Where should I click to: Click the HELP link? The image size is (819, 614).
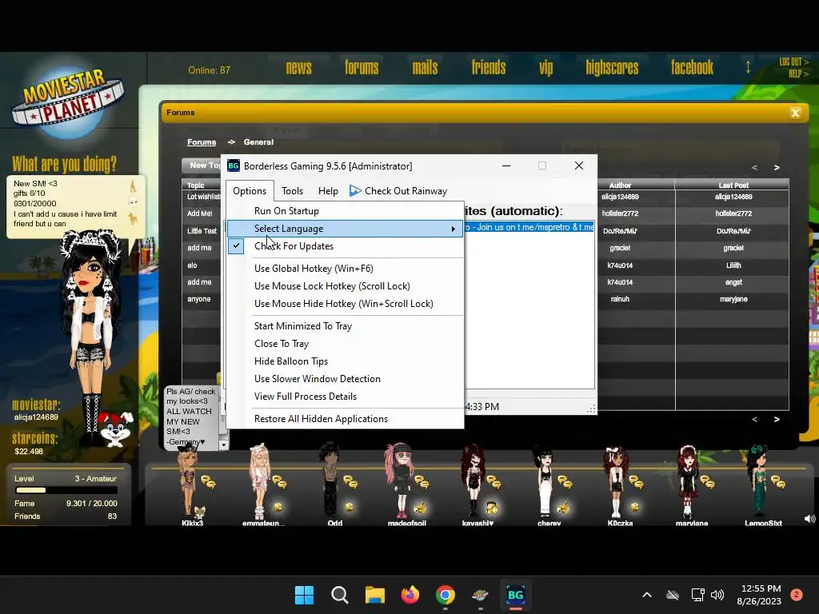tap(798, 74)
